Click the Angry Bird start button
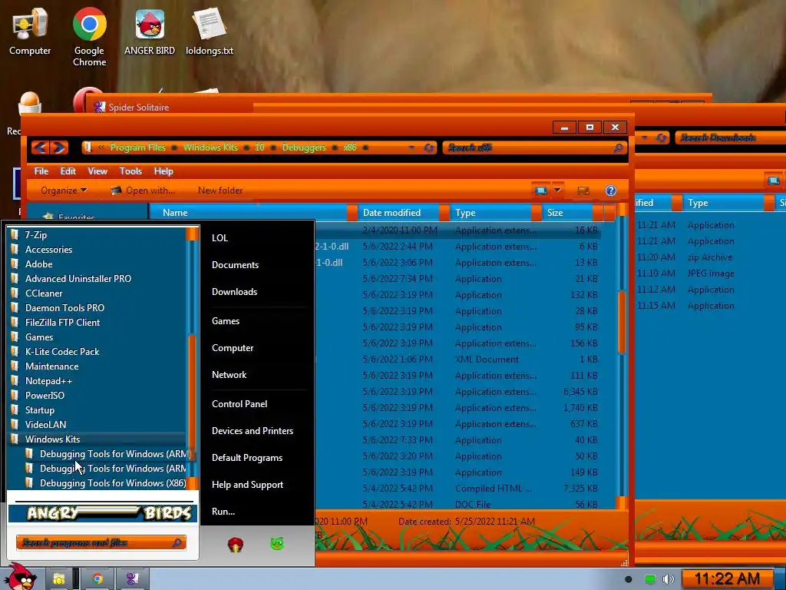The height and width of the screenshot is (590, 786). pos(20,577)
